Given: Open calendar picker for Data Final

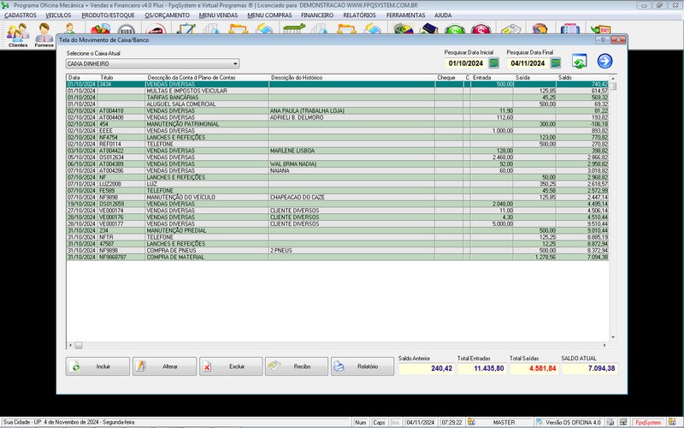Looking at the screenshot, I should point(556,62).
